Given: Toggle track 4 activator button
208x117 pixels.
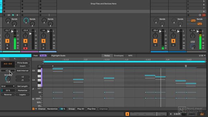Looking at the screenshot, I should 25,41.
